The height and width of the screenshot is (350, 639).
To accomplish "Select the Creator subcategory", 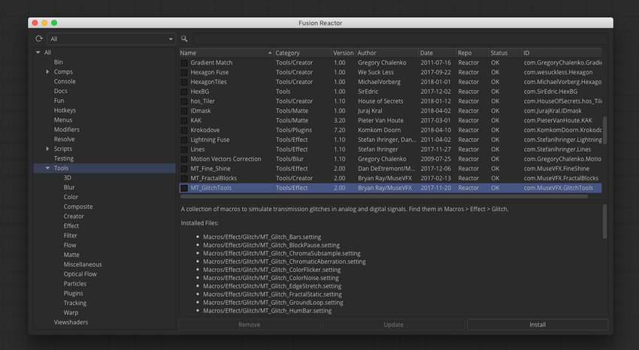I will [74, 216].
